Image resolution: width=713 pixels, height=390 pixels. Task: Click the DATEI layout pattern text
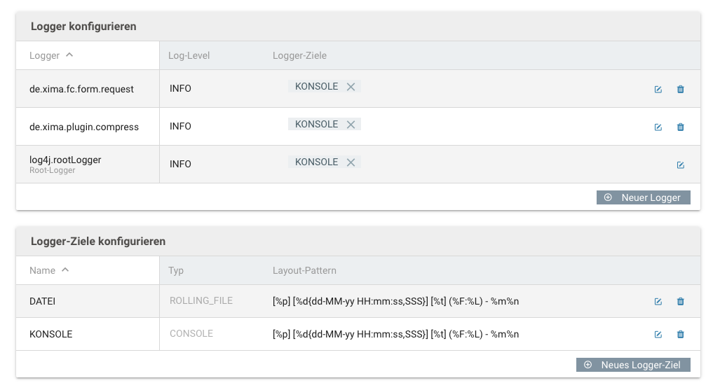(x=395, y=302)
